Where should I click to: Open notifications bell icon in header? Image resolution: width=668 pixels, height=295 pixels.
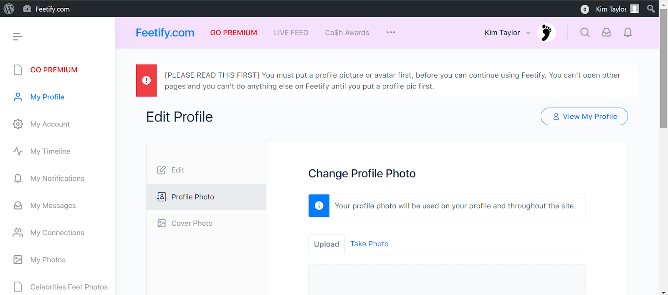point(628,33)
